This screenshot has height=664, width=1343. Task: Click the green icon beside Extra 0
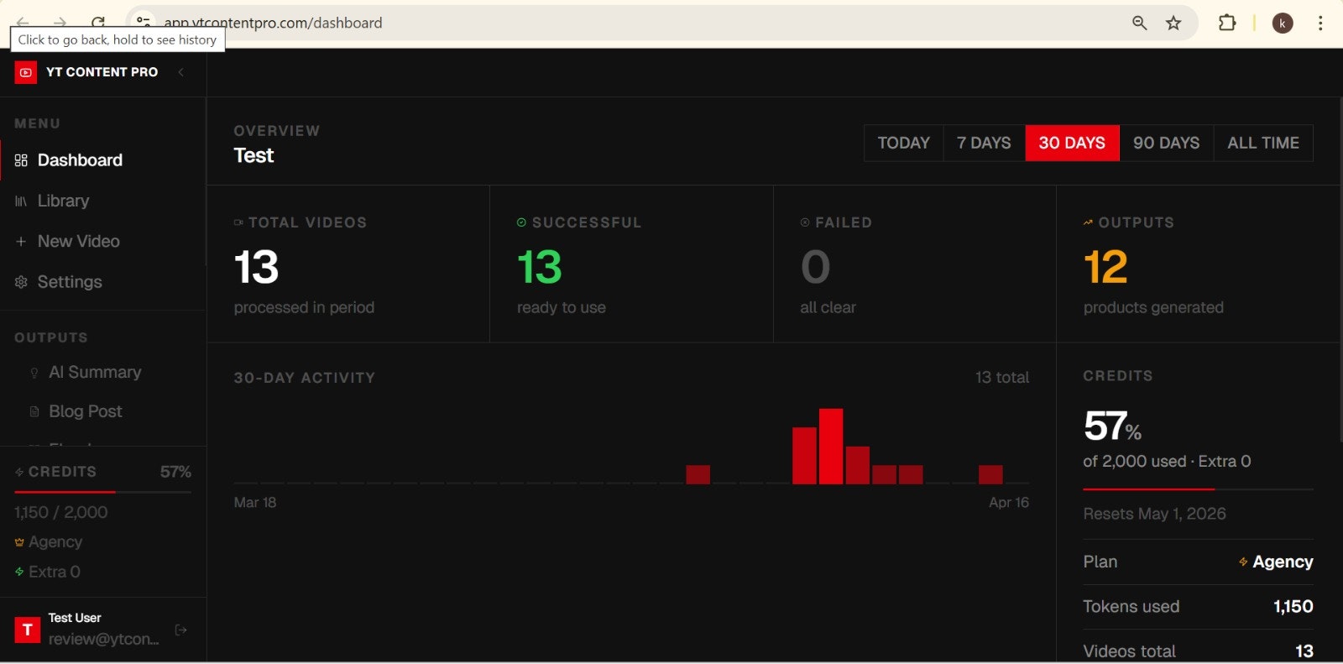coord(19,572)
